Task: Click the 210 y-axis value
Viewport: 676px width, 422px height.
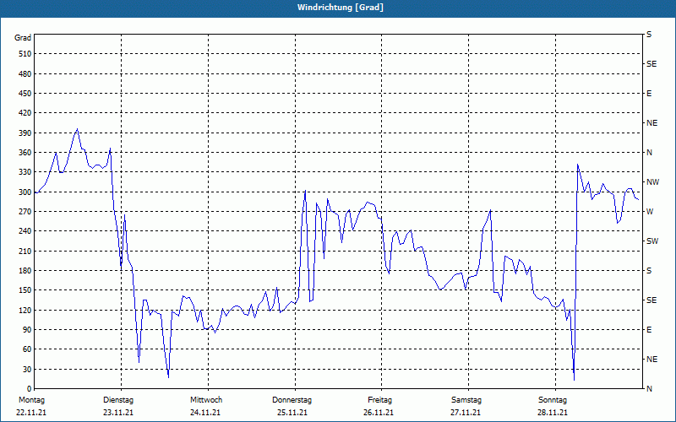Action: click(25, 251)
